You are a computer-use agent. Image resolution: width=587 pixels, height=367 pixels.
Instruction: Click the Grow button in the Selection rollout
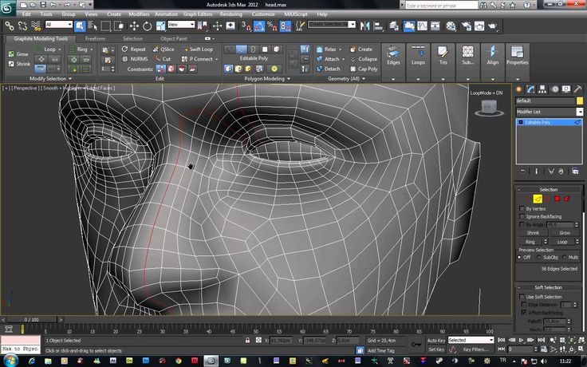coord(565,232)
